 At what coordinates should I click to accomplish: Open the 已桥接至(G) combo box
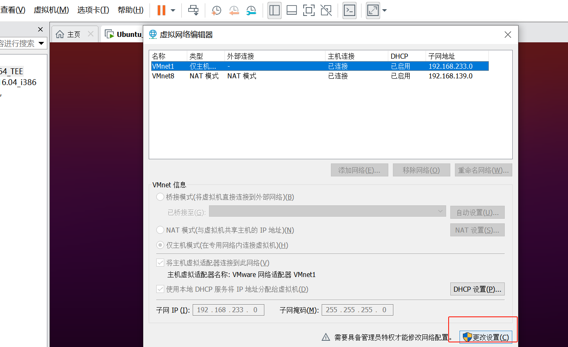328,212
